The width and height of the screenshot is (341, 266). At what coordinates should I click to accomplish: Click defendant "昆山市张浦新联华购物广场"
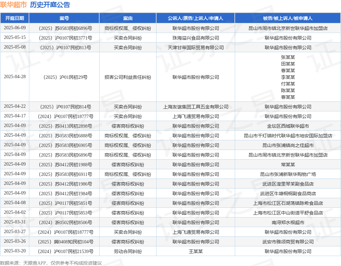click(288, 174)
